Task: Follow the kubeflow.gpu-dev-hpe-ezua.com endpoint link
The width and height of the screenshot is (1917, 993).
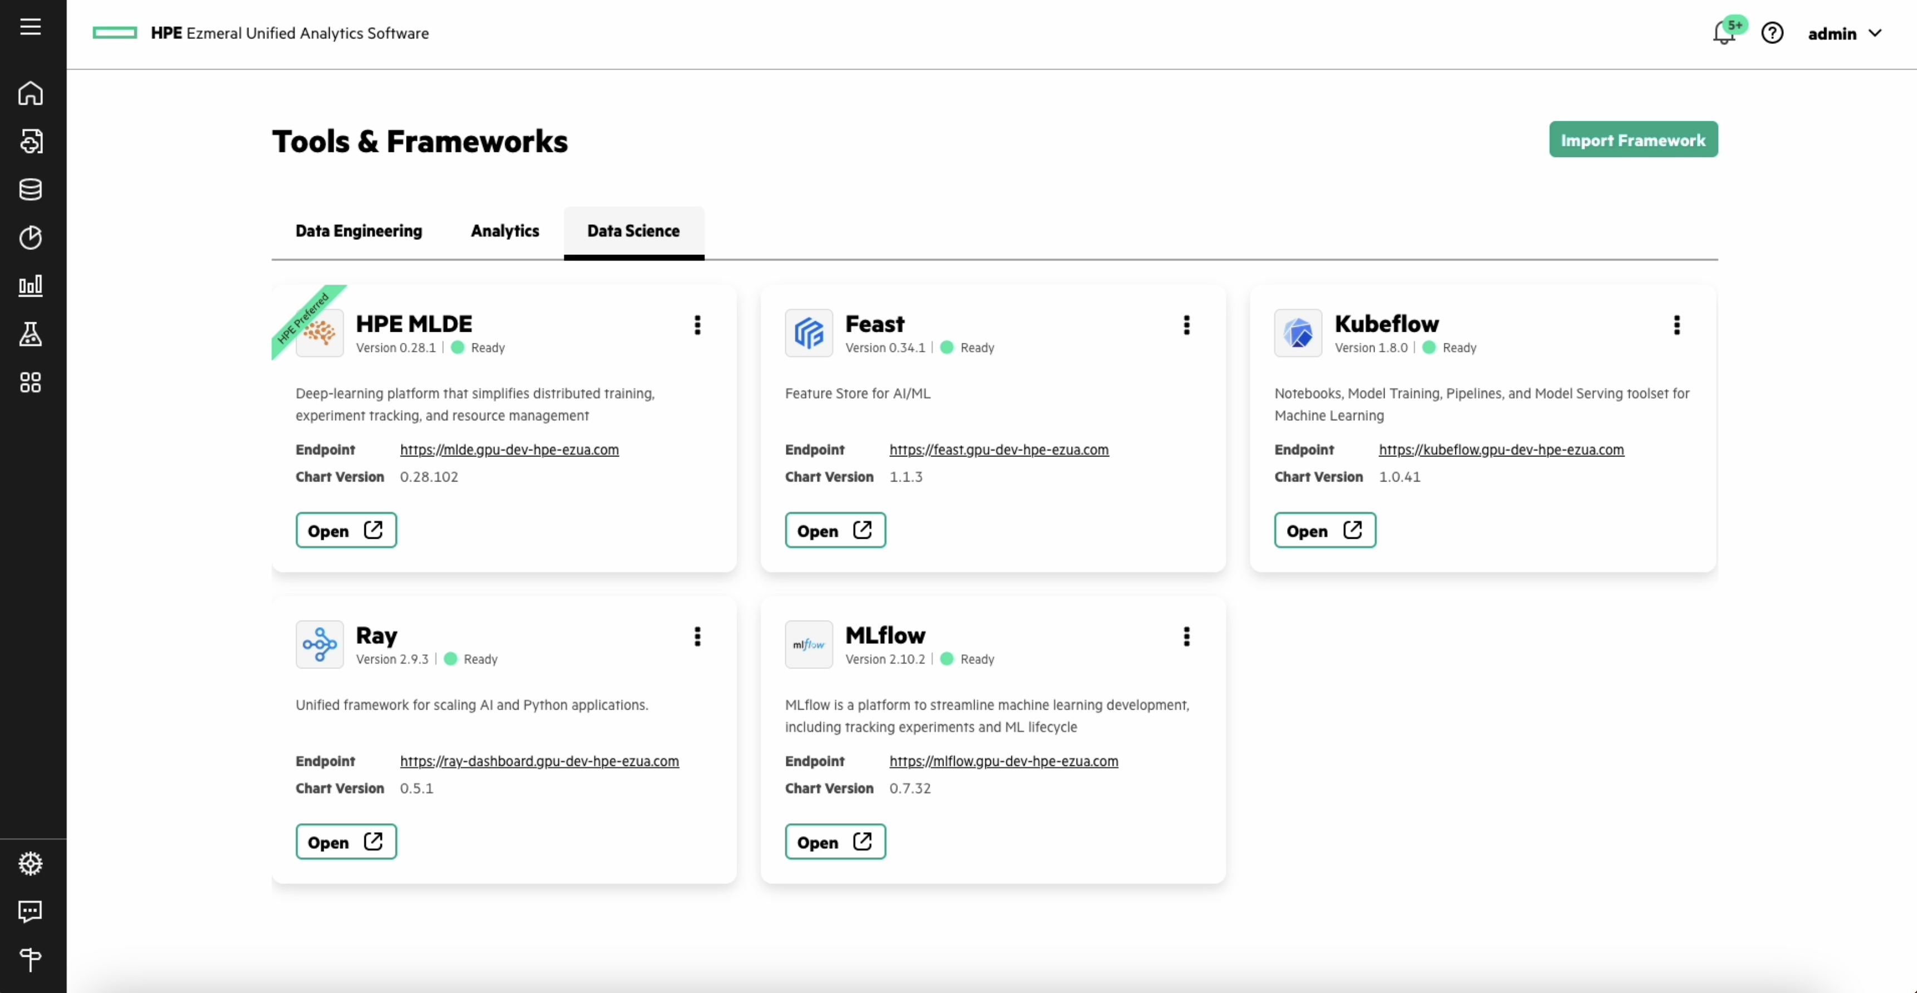Action: click(x=1501, y=450)
